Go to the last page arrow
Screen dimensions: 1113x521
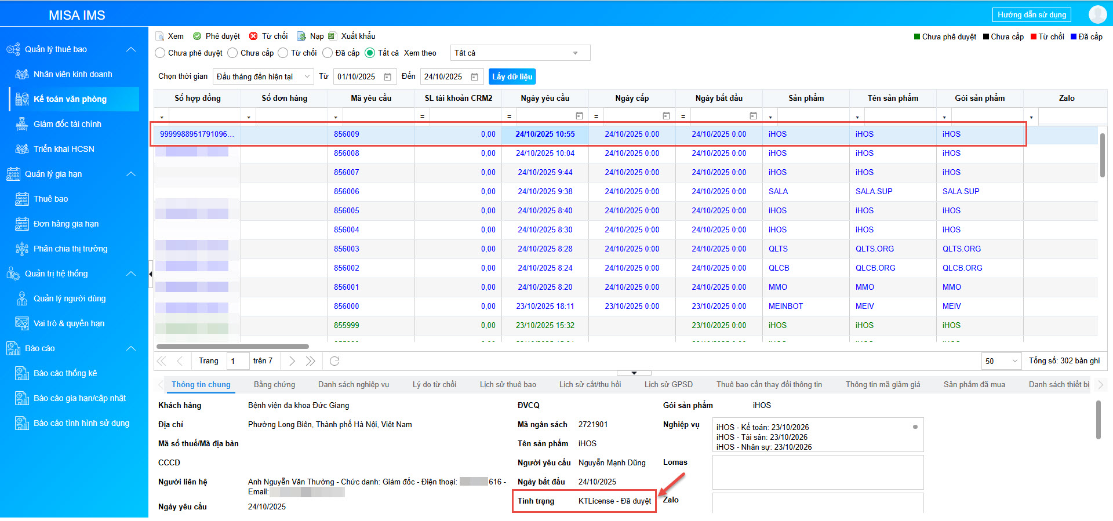click(x=311, y=361)
